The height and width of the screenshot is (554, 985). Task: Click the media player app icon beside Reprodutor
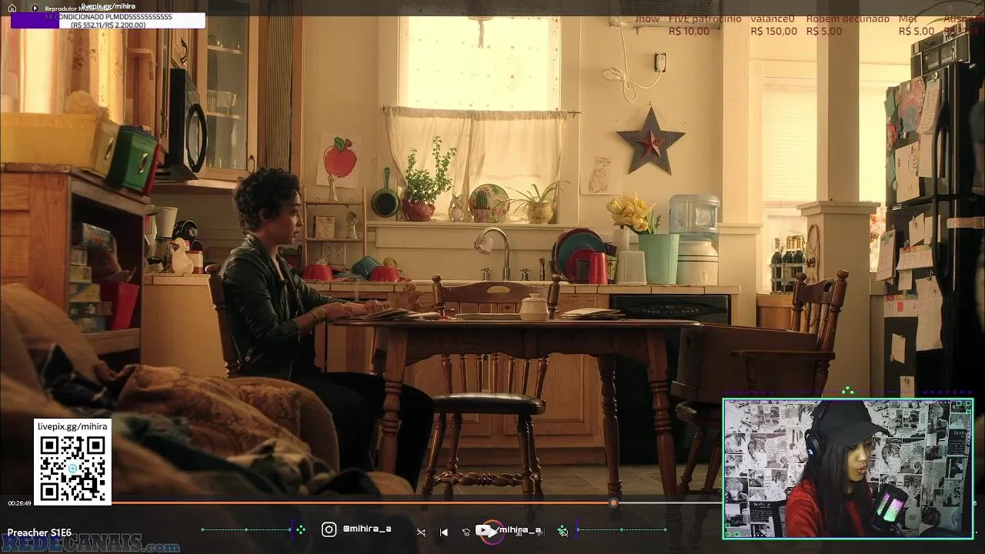[x=35, y=8]
